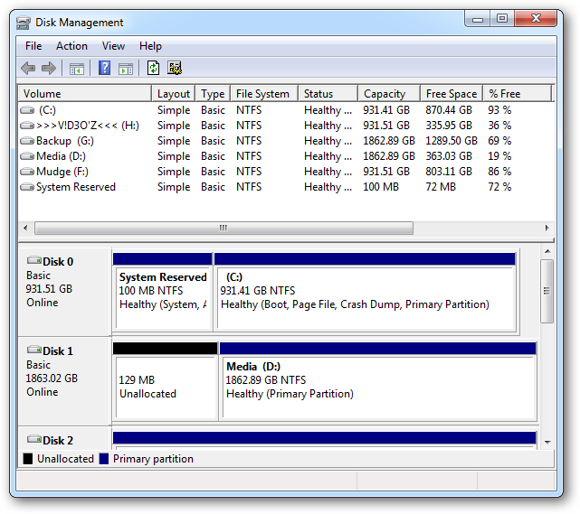Sort by the Layout column header
This screenshot has width=580, height=514.
point(174,93)
